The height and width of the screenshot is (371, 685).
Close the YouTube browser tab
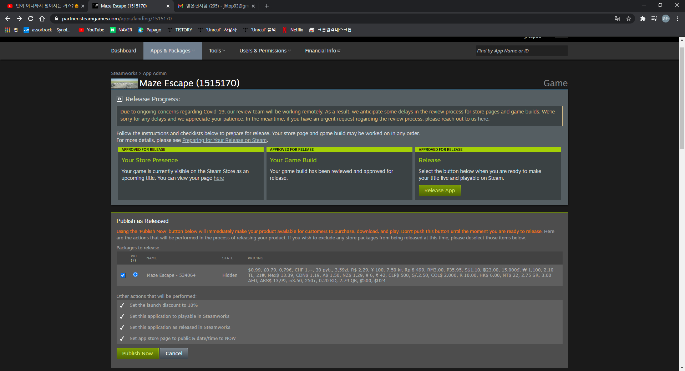click(x=83, y=6)
